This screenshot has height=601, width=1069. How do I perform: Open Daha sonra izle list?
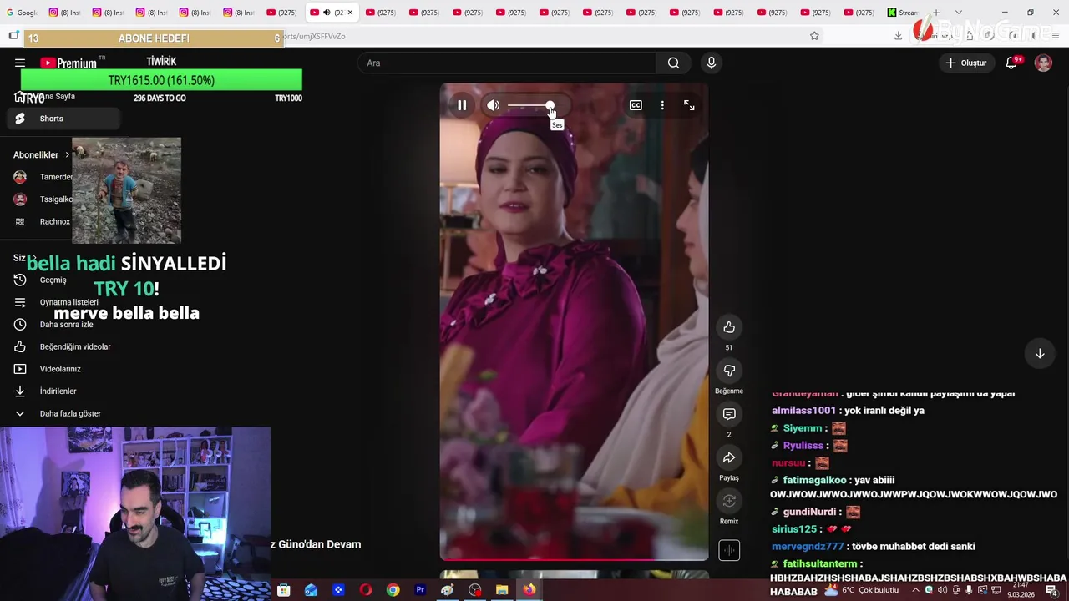pos(63,325)
